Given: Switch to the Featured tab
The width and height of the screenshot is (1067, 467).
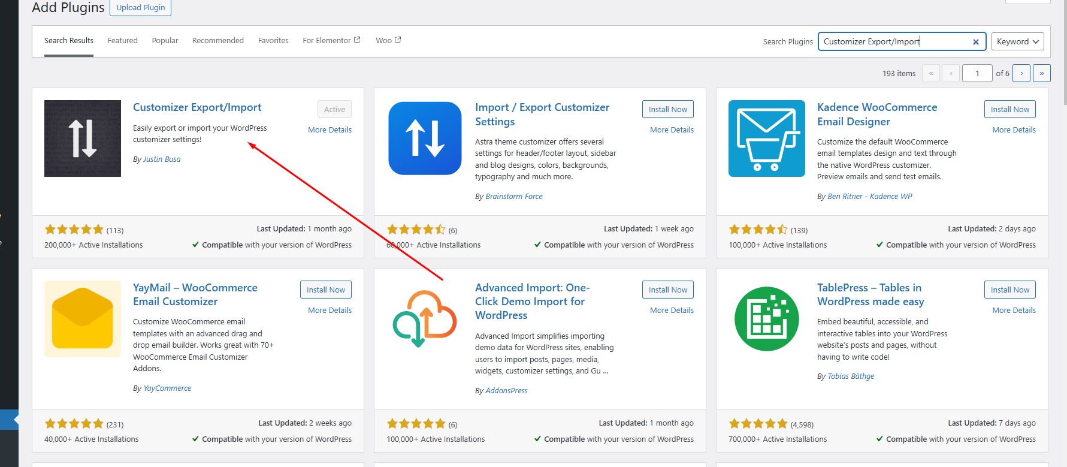Looking at the screenshot, I should click(122, 41).
